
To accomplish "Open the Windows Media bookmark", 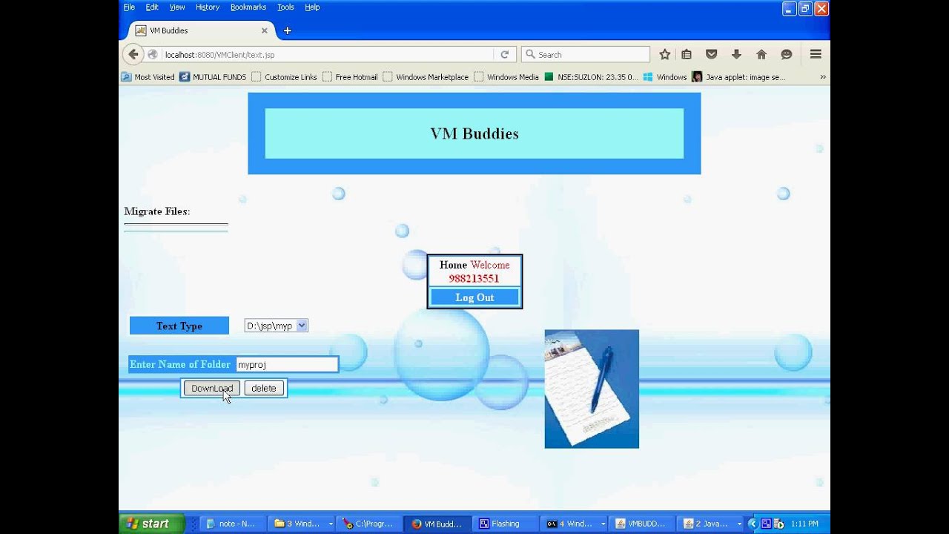I will tap(506, 77).
